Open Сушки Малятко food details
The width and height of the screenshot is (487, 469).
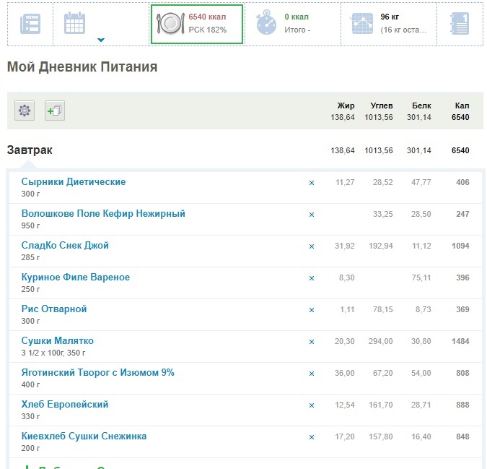click(x=58, y=341)
